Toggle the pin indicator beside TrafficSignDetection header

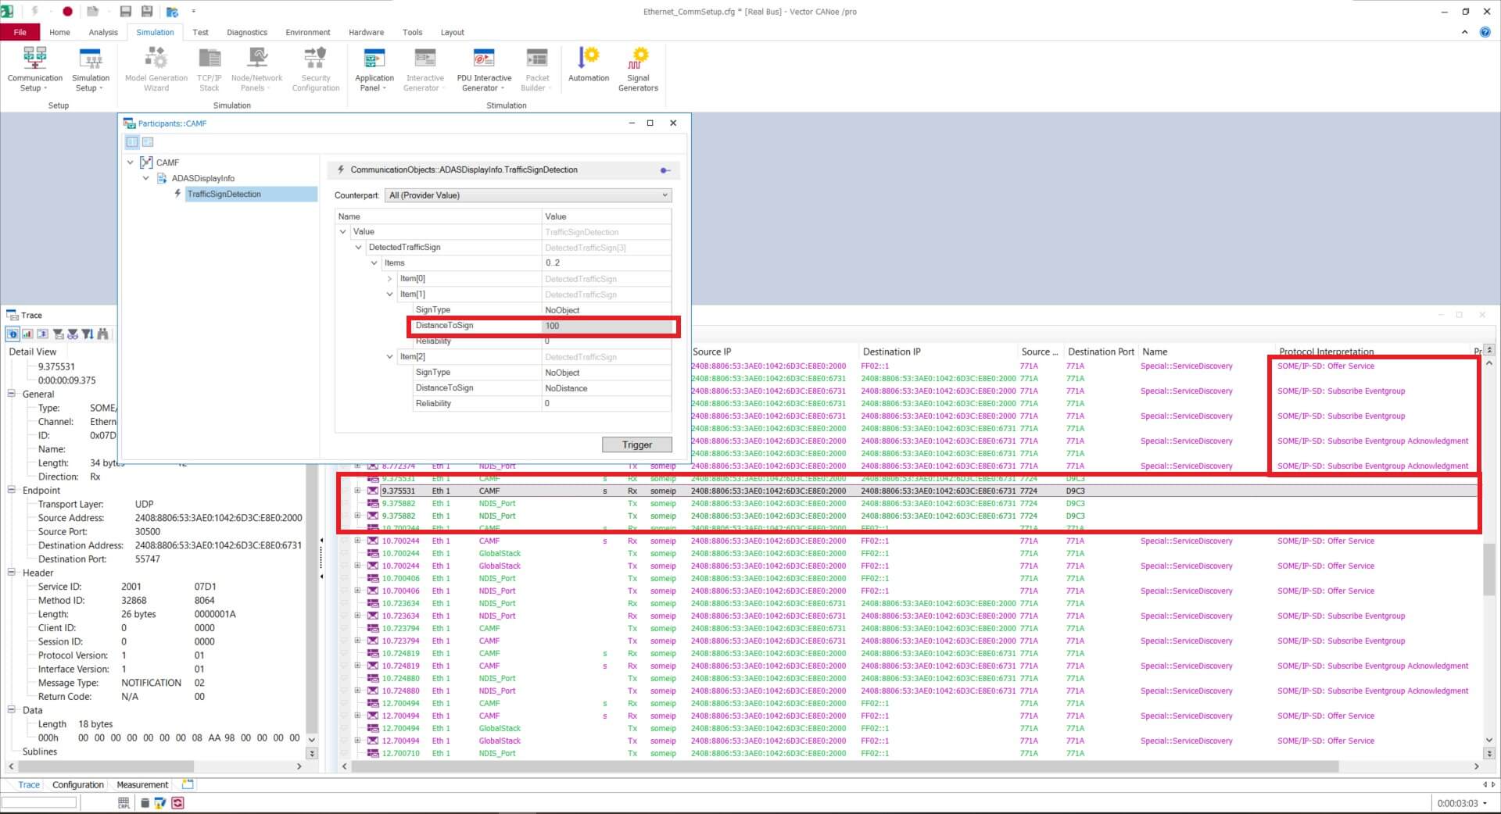tap(665, 170)
